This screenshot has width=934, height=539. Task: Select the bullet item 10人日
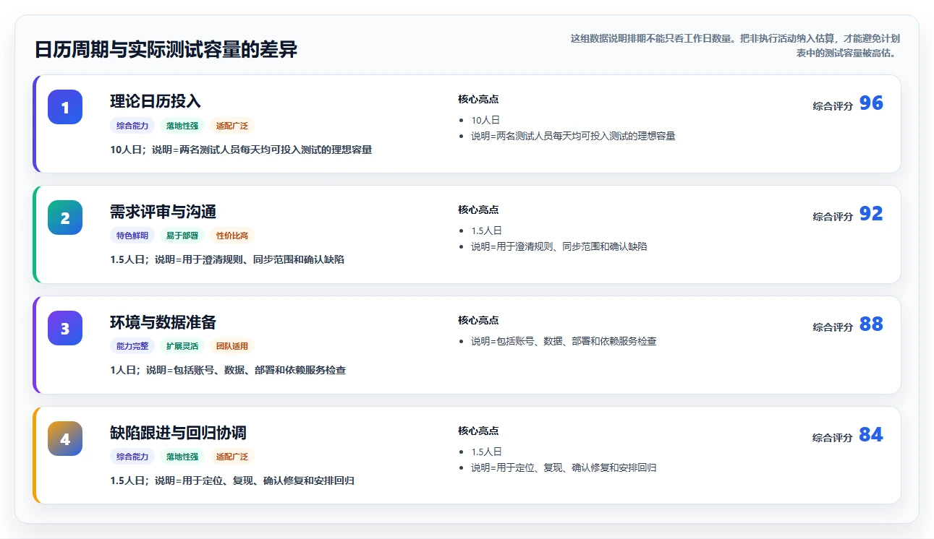coord(485,121)
